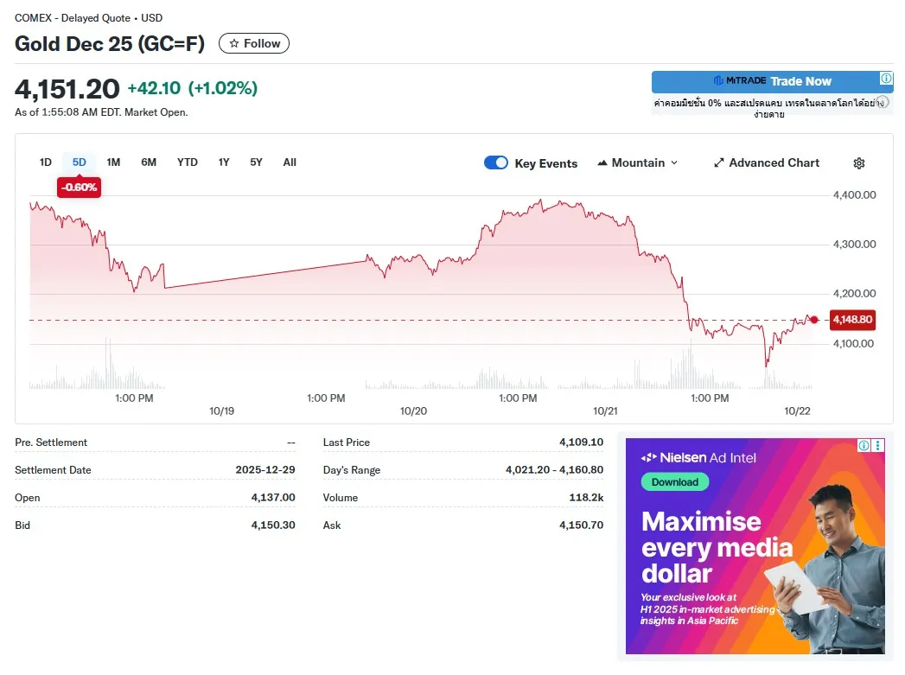The width and height of the screenshot is (905, 675).
Task: Switch chart to 6M range
Action: (x=149, y=162)
